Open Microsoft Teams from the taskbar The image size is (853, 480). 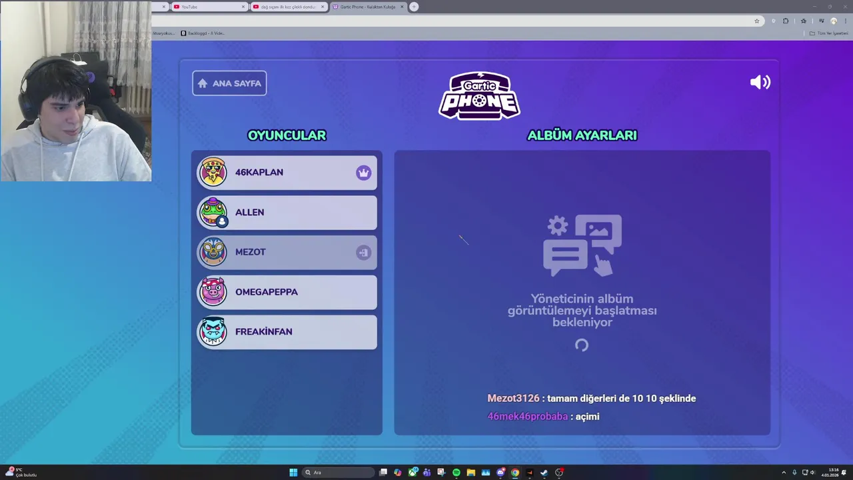[x=427, y=473]
